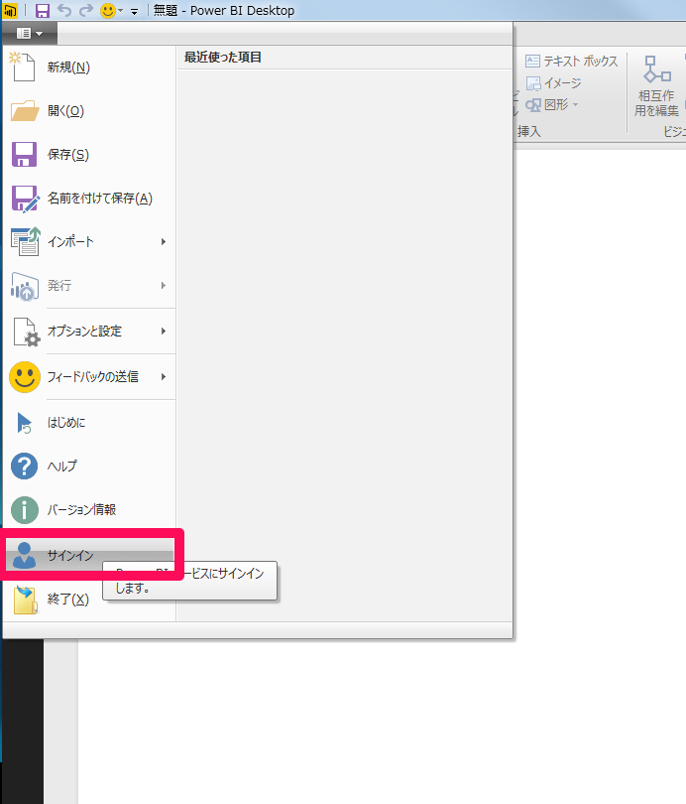Click the purple floppy disk icon beside 保存
This screenshot has width=686, height=804.
tap(24, 154)
